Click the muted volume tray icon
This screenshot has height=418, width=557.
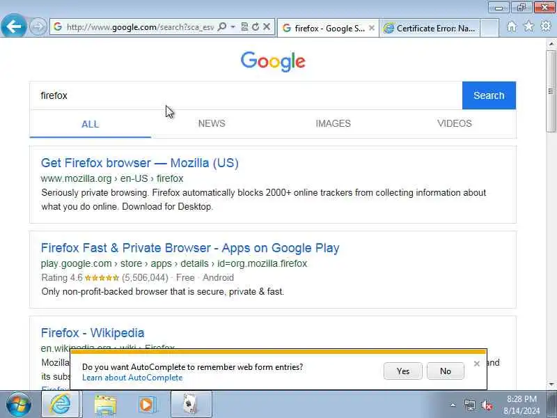click(486, 405)
